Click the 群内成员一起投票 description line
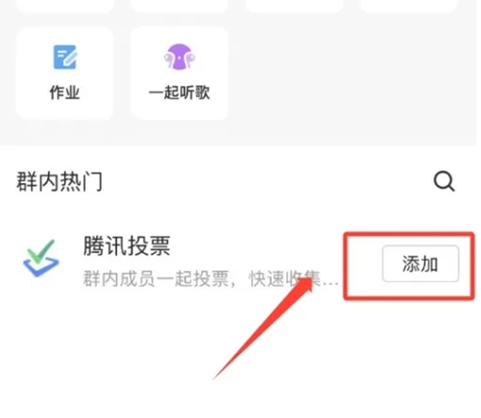481x418 pixels. [211, 278]
